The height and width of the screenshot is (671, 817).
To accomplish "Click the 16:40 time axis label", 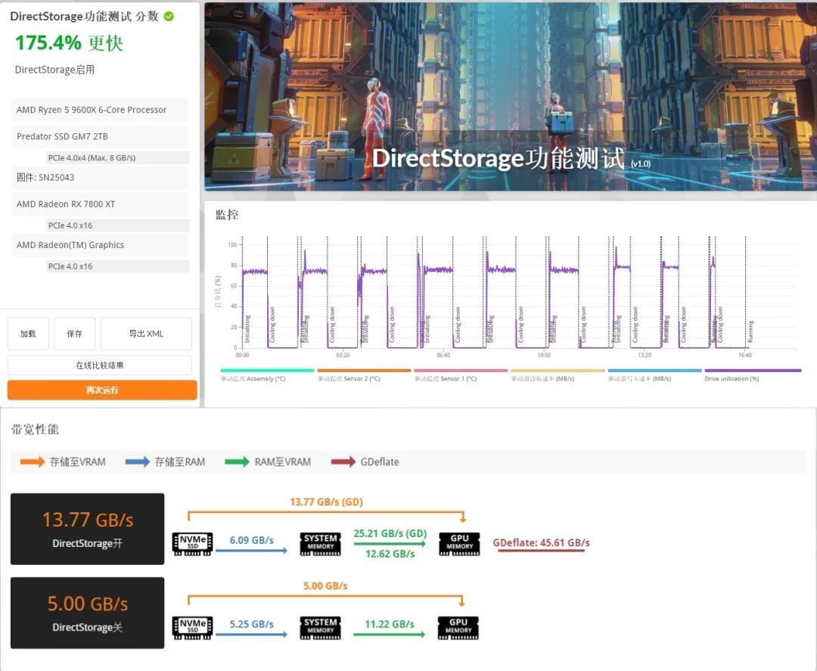I will tap(745, 356).
